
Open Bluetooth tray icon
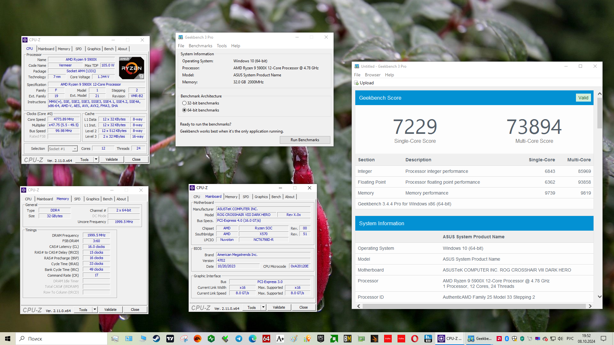pos(507,339)
